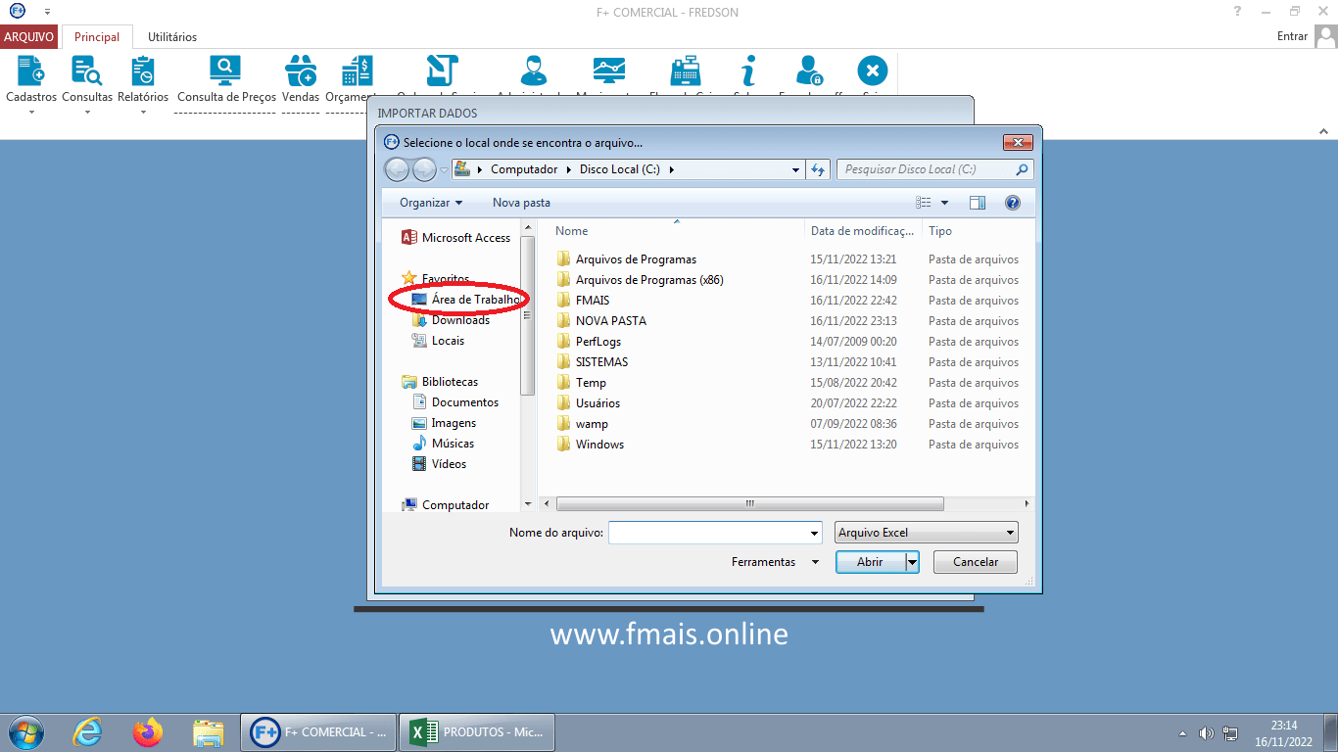The image size is (1338, 752).
Task: Open the Organizar dropdown menu
Action: point(431,203)
